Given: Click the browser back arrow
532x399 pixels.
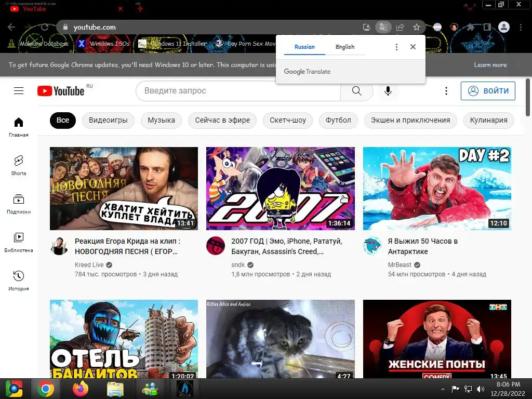Looking at the screenshot, I should [11, 27].
